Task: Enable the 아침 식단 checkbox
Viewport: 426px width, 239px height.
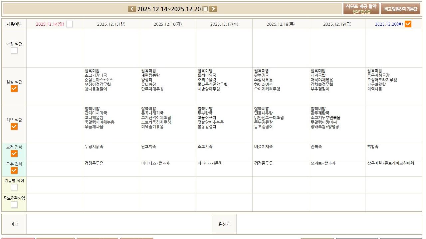Action: [x=14, y=51]
